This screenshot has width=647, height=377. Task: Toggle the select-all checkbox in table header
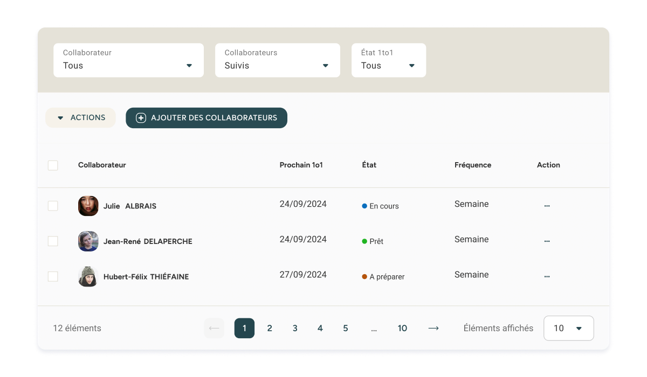coord(53,165)
